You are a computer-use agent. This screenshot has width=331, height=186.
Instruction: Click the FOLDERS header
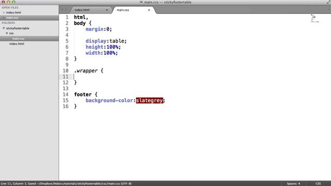pos(8,23)
